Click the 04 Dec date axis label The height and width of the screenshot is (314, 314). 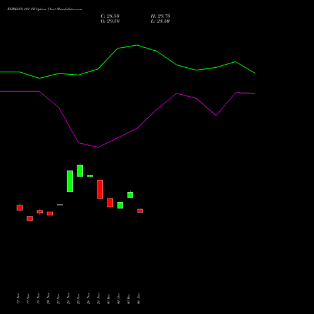139,298
